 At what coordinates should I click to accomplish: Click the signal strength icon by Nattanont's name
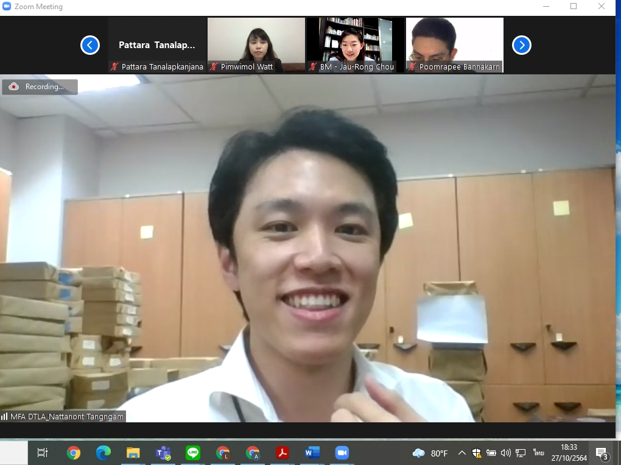pos(4,417)
